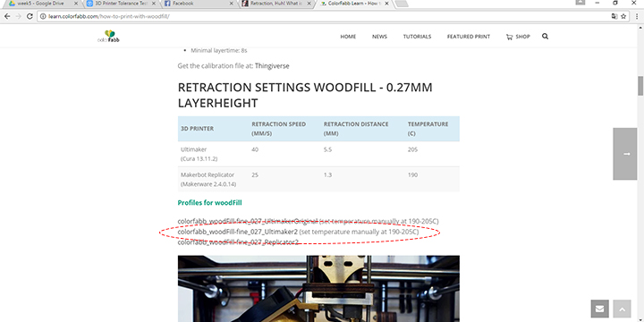Open the colorfabb_woodFill-fine_027_UltimakerOriginal profile link

click(x=248, y=221)
